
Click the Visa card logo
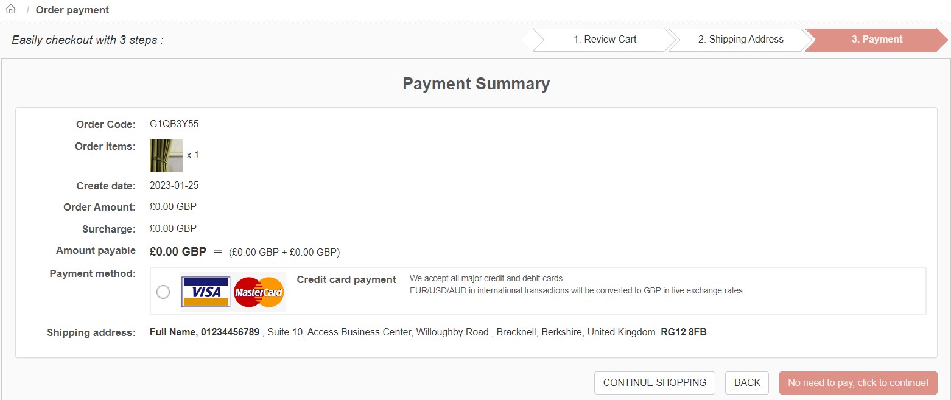(x=206, y=292)
